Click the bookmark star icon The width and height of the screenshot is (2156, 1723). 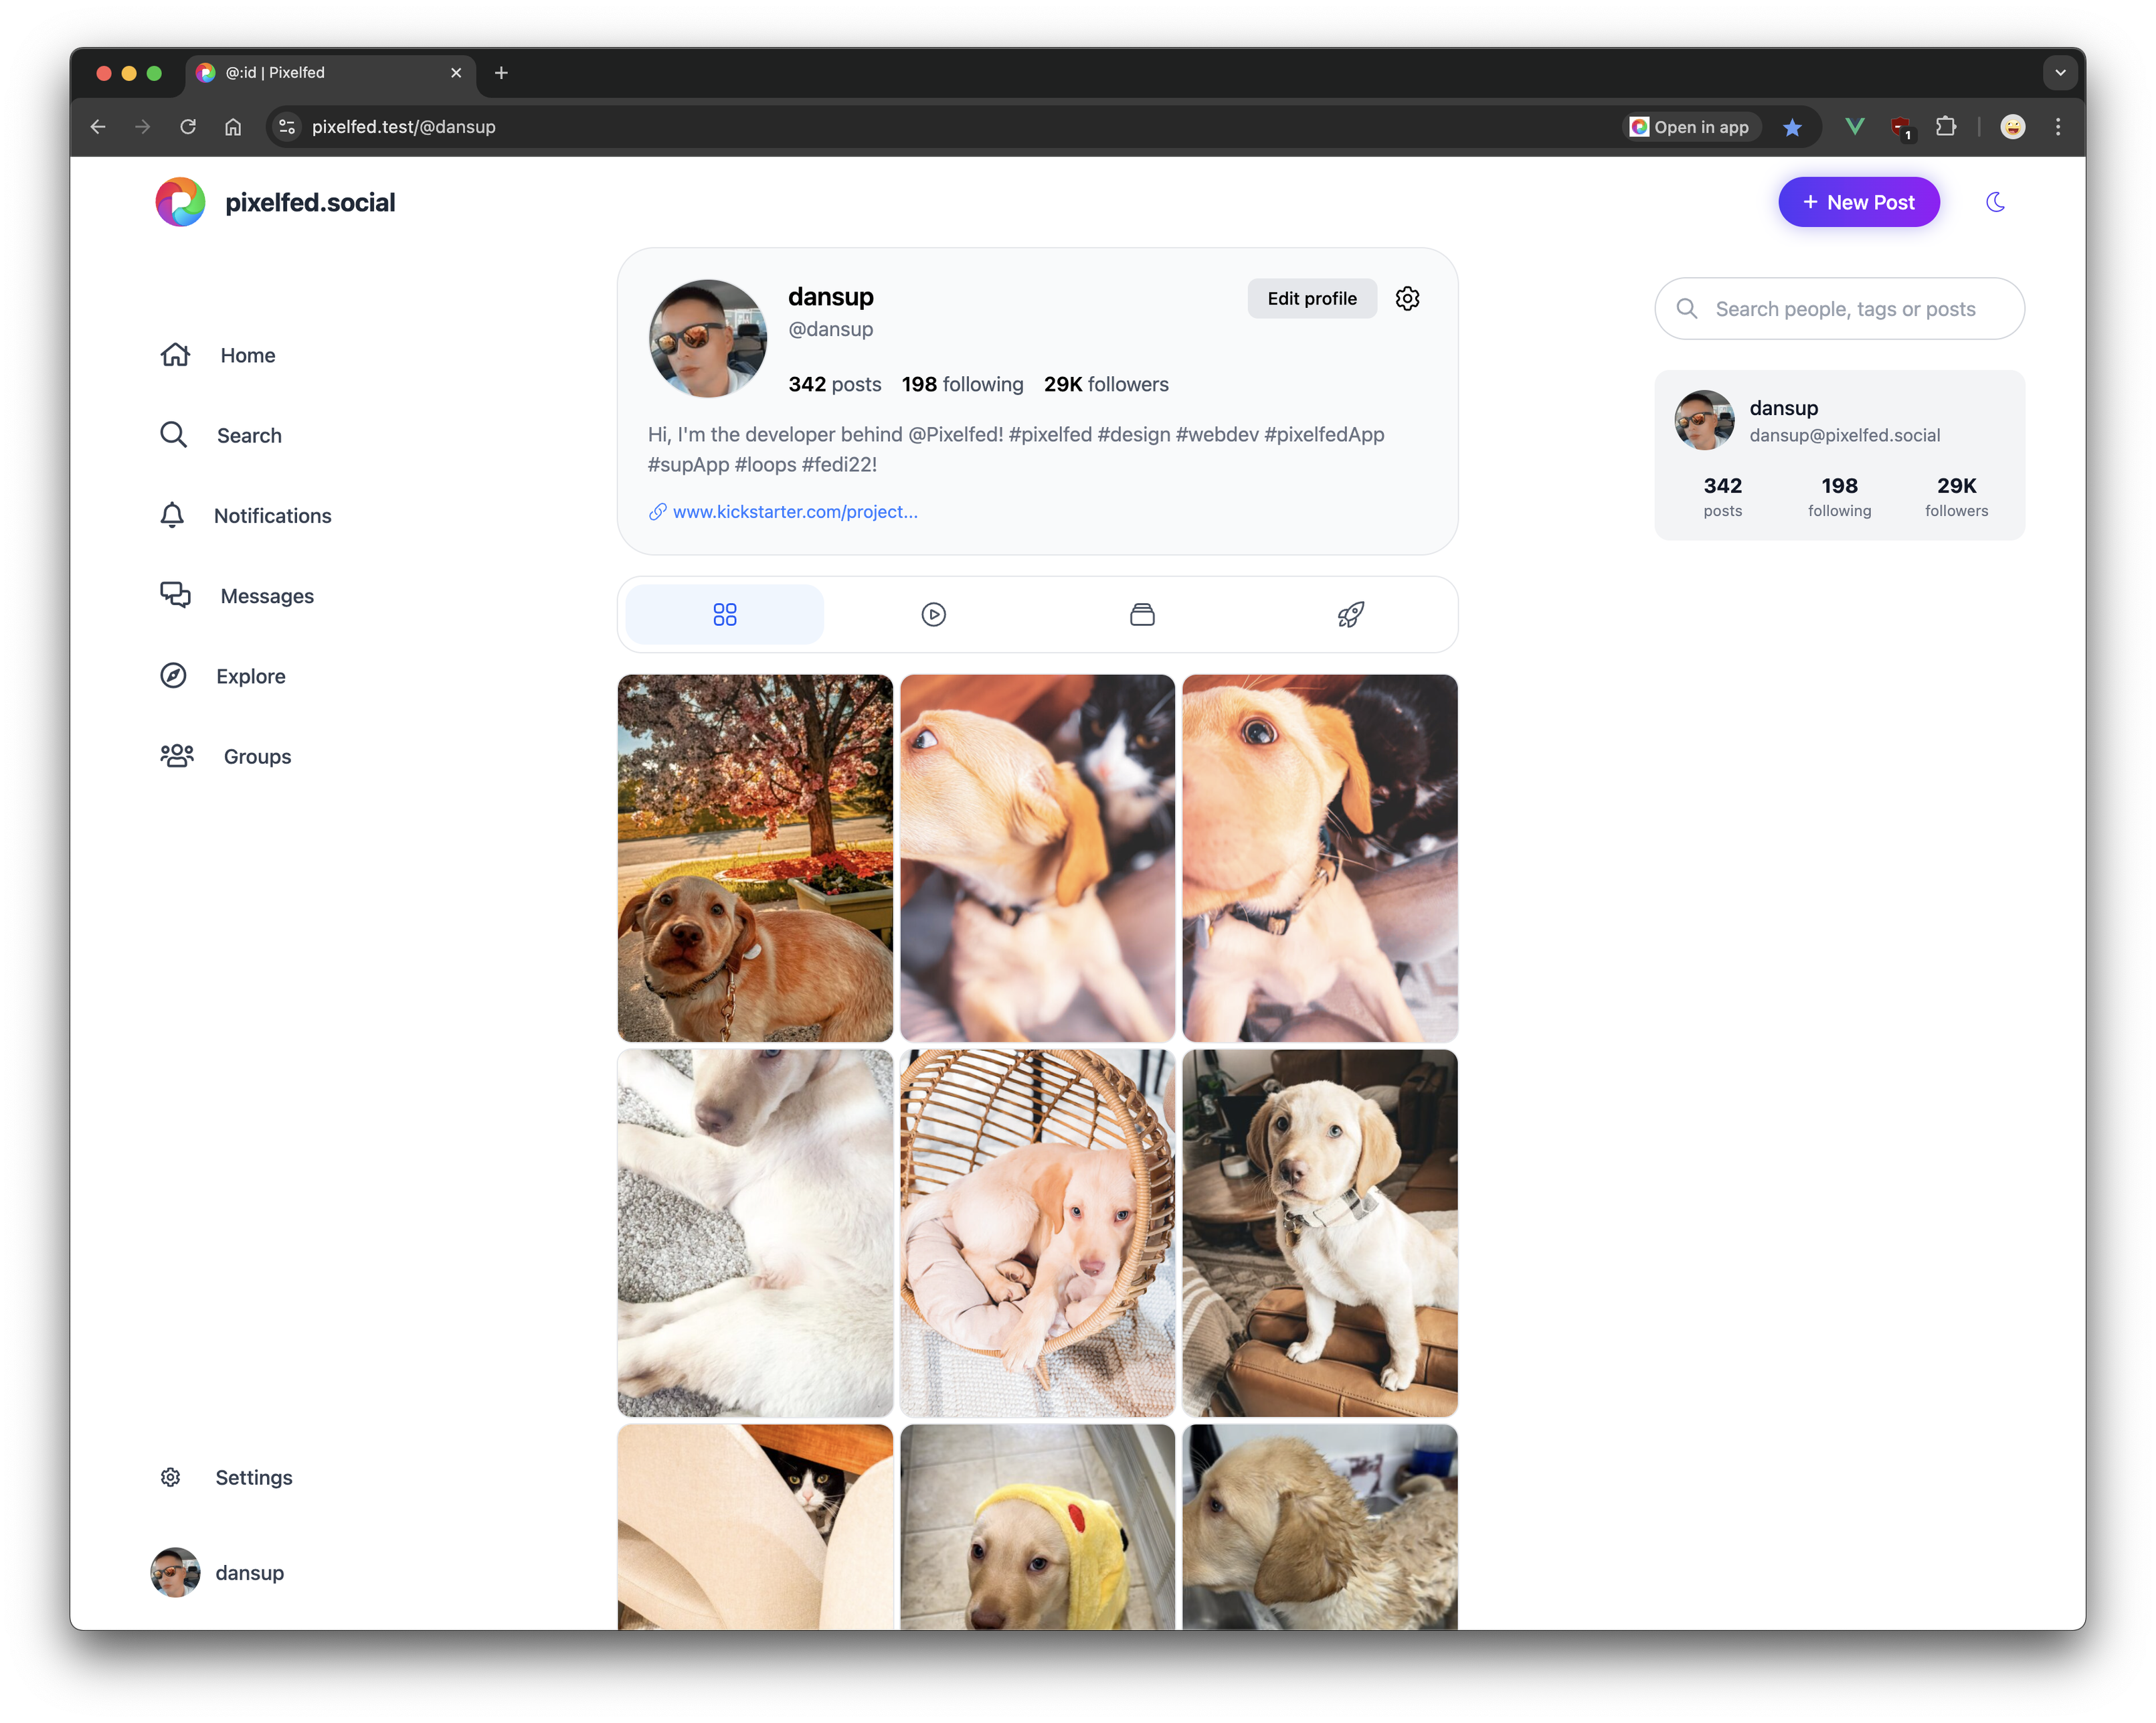coord(1792,127)
